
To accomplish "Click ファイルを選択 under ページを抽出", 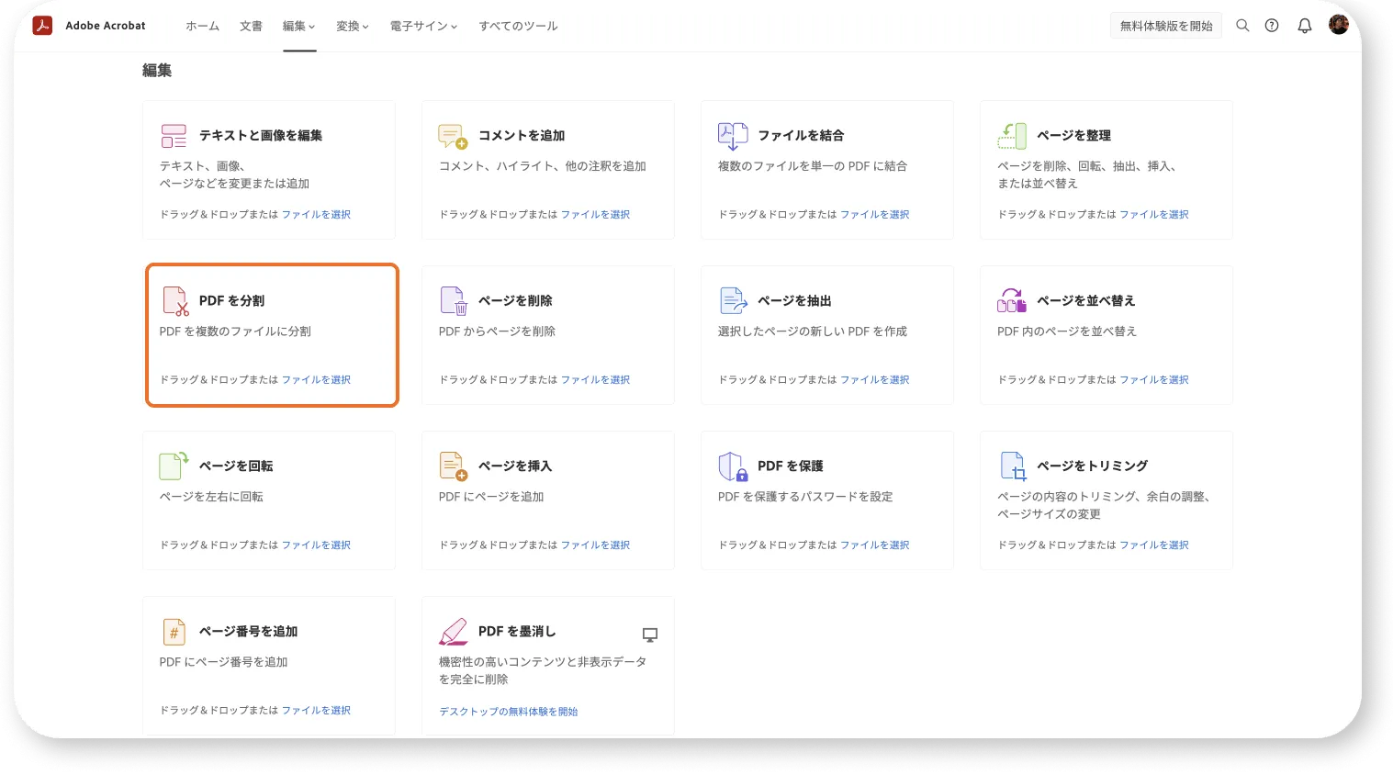I will [x=874, y=379].
